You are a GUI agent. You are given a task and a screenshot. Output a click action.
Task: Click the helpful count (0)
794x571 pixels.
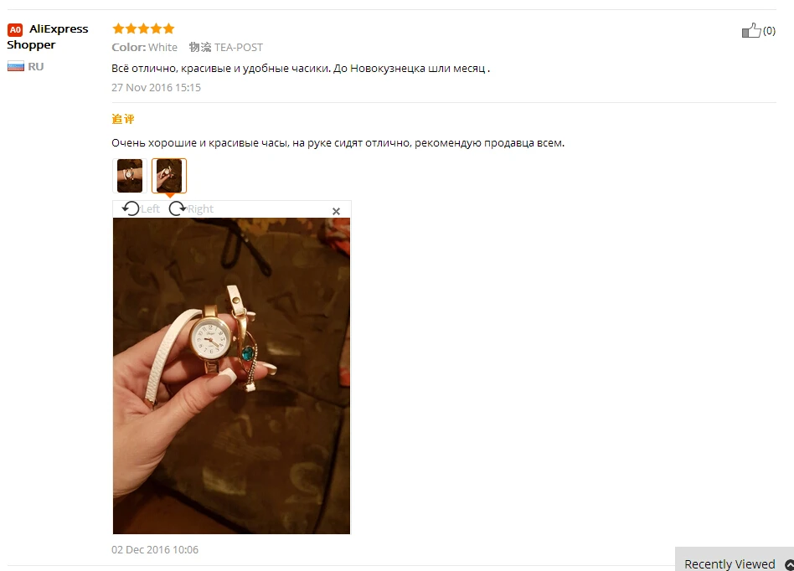[769, 31]
